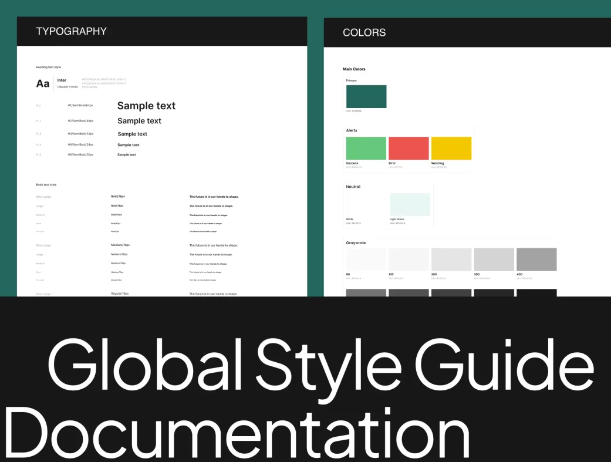Click the Grayscale 50 swatch
Screen dimensions: 611x462
click(366, 259)
